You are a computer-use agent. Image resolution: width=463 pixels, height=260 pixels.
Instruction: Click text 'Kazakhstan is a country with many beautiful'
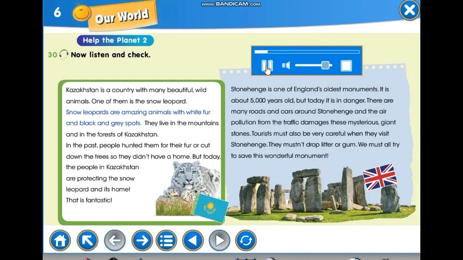(x=129, y=90)
